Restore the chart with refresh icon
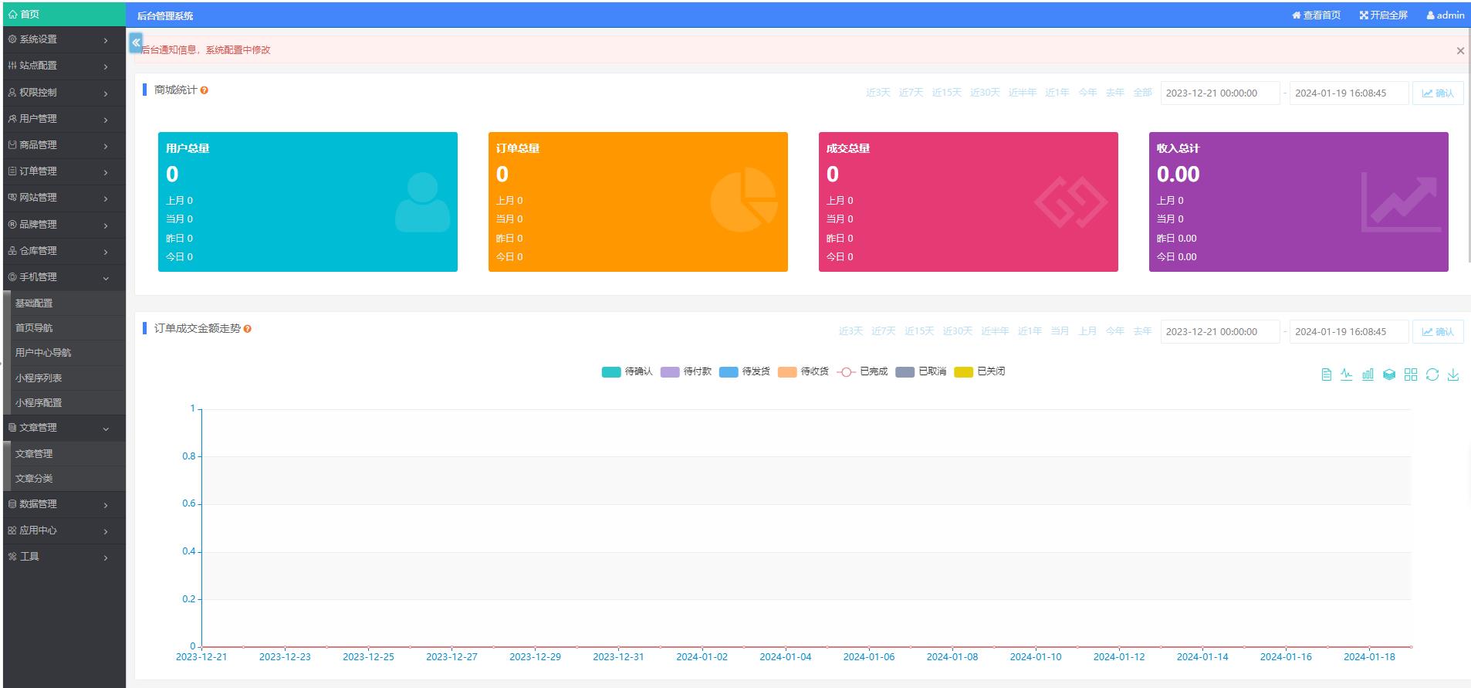 point(1432,375)
